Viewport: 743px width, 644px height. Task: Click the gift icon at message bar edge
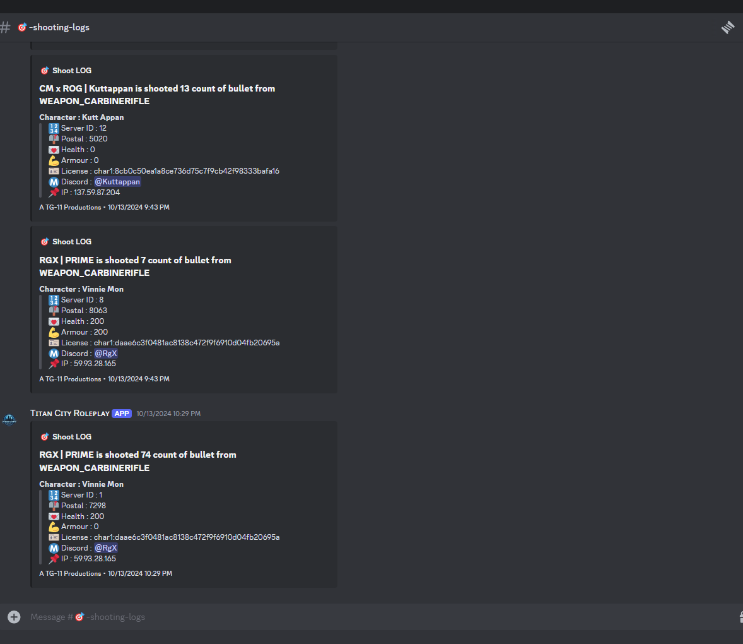coord(740,616)
